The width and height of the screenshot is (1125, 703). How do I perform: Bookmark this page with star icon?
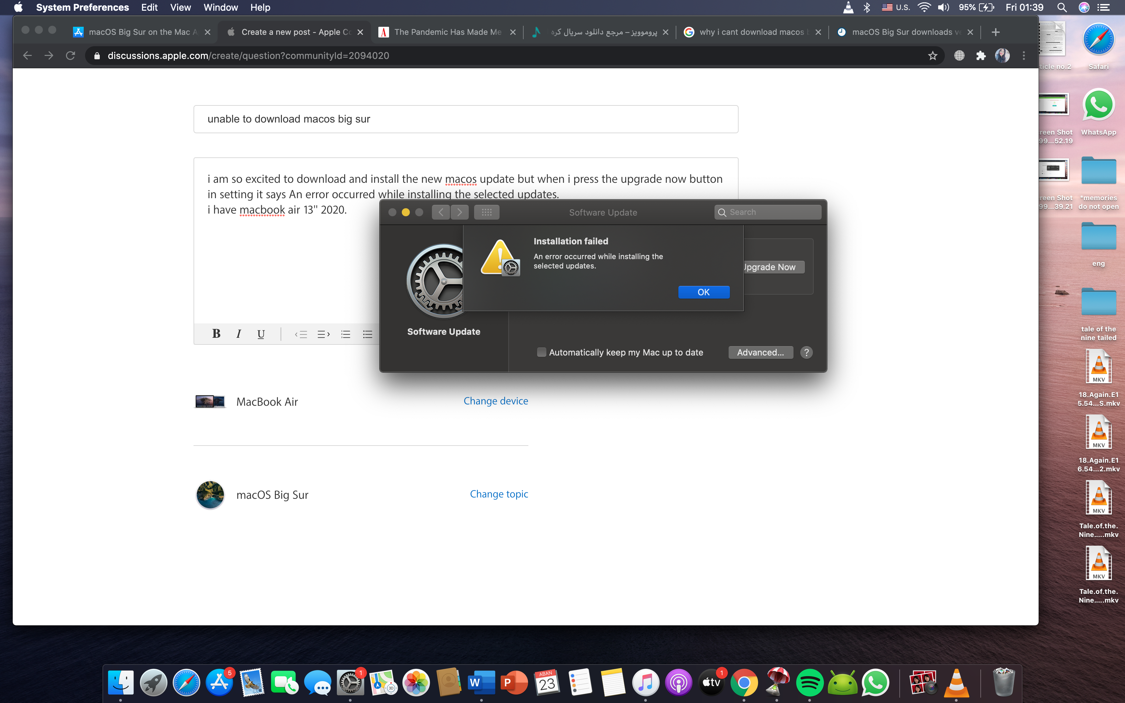click(x=932, y=56)
